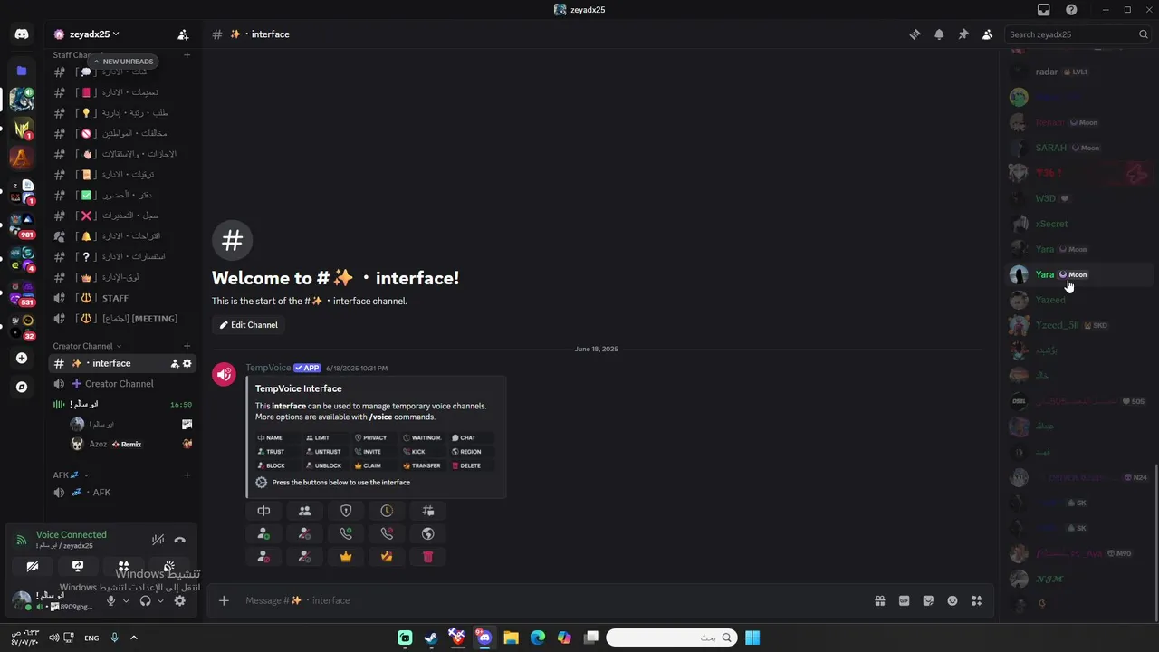Add a channel to Creator Channel category
The height and width of the screenshot is (652, 1159).
[187, 346]
